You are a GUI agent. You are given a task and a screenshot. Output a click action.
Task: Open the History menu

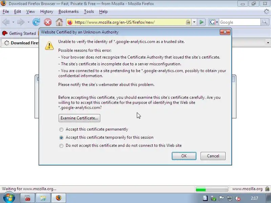point(47,12)
